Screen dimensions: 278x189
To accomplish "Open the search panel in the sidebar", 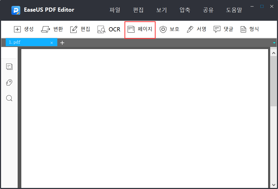I will pyautogui.click(x=9, y=98).
